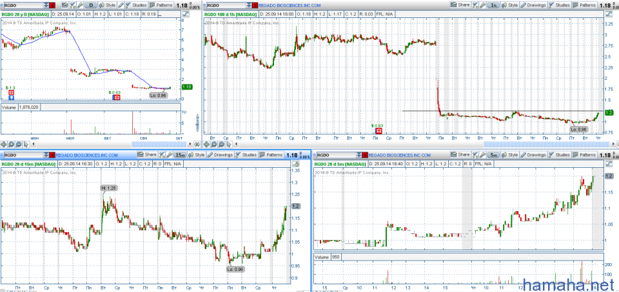The image size is (619, 292).
Task: Open Drawings menu in 5m chart
Action: click(533, 154)
